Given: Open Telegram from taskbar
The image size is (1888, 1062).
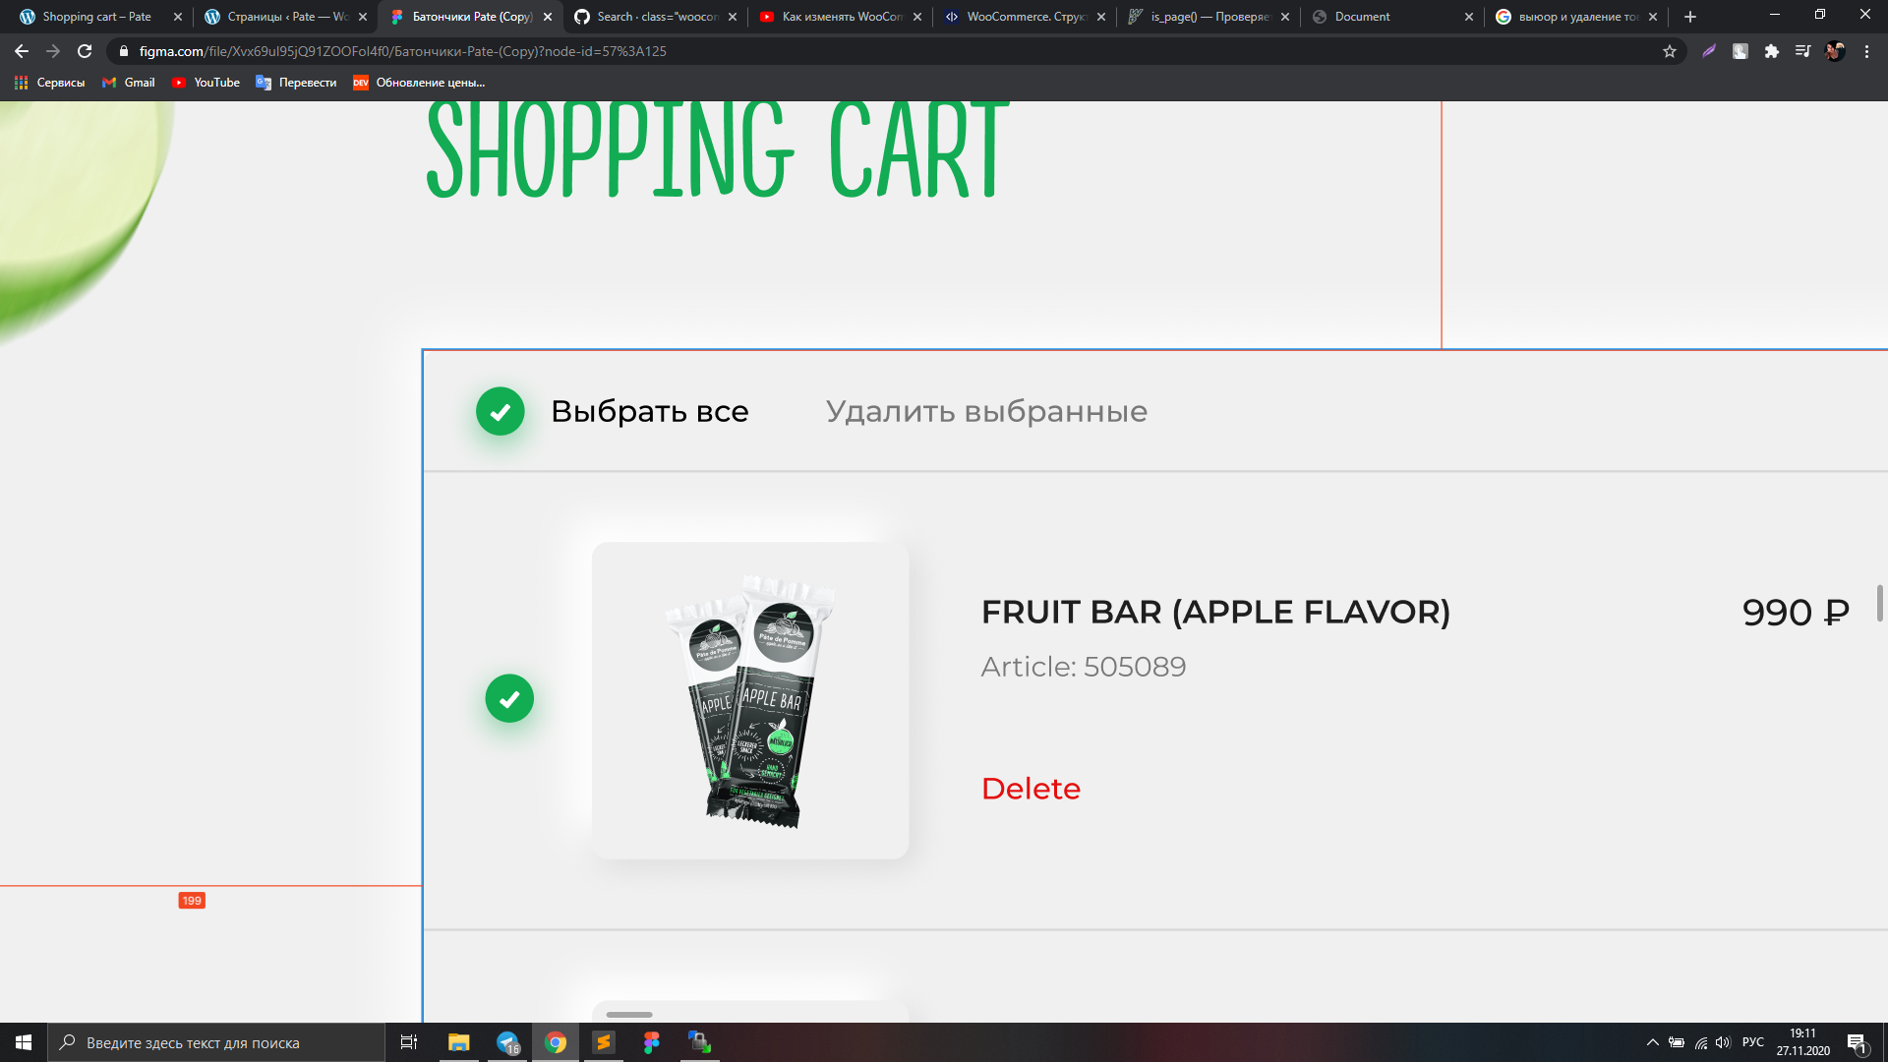Looking at the screenshot, I should pyautogui.click(x=507, y=1042).
